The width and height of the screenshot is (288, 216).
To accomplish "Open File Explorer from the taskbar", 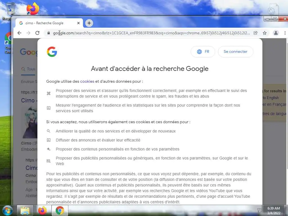I will coord(25,210).
